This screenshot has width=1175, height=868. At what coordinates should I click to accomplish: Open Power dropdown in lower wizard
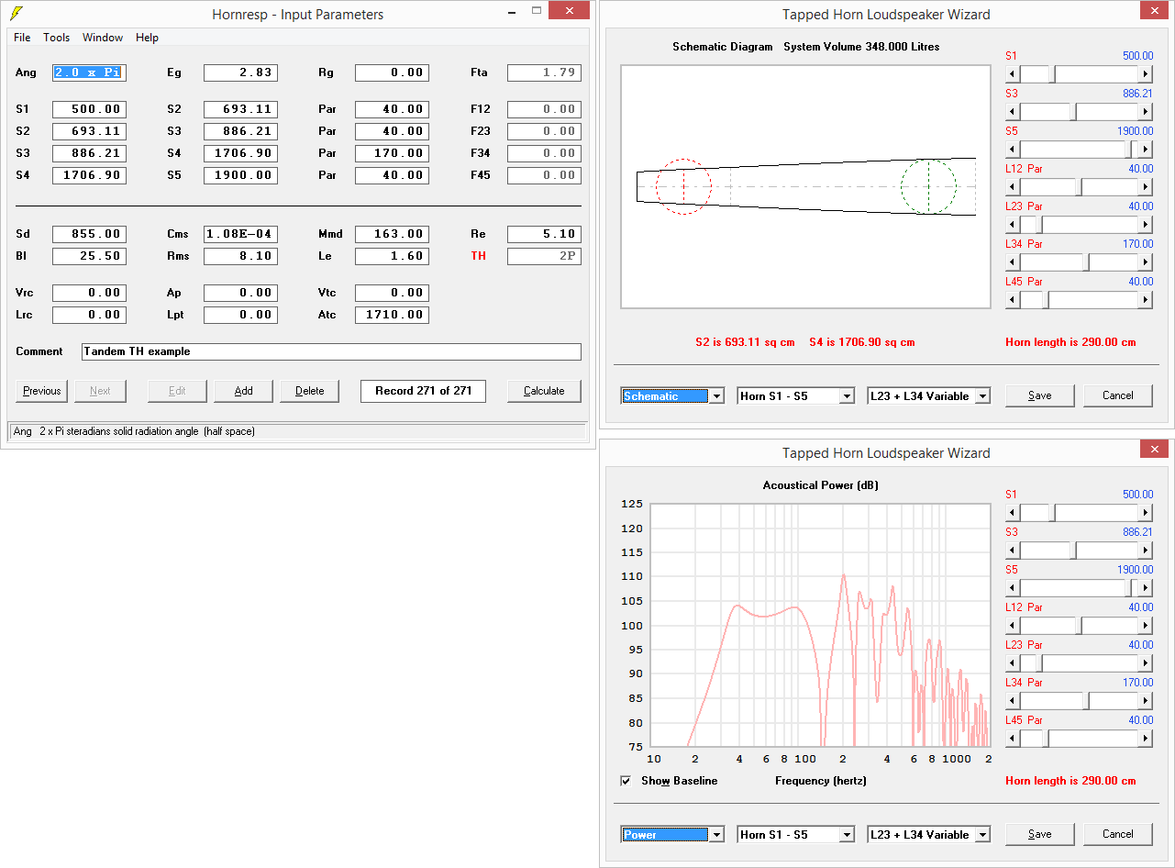tap(672, 835)
